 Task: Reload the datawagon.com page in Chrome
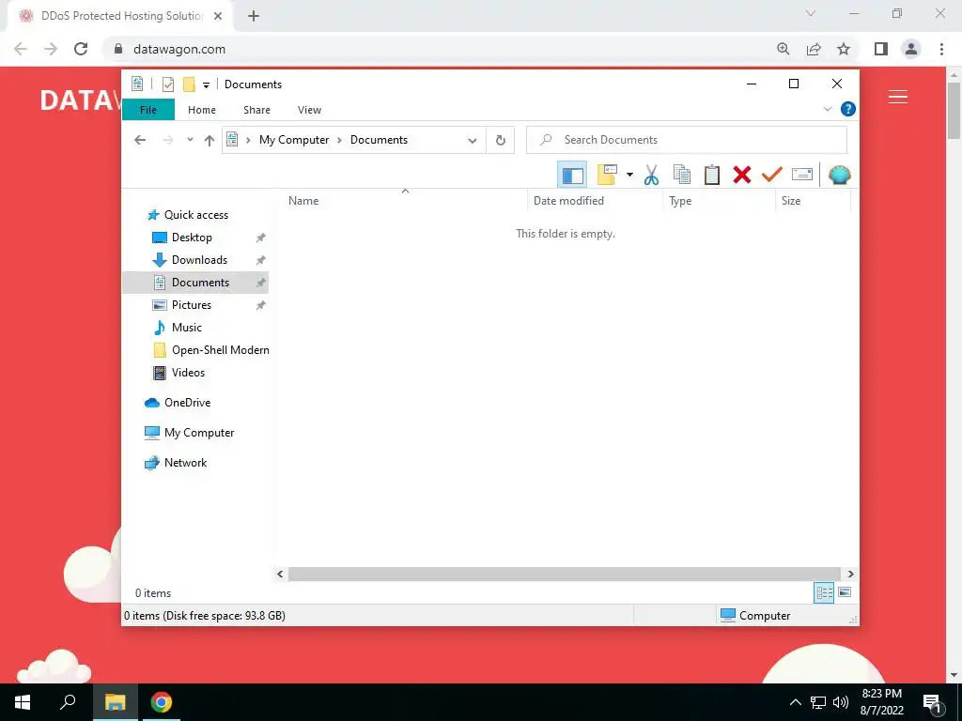click(x=81, y=49)
